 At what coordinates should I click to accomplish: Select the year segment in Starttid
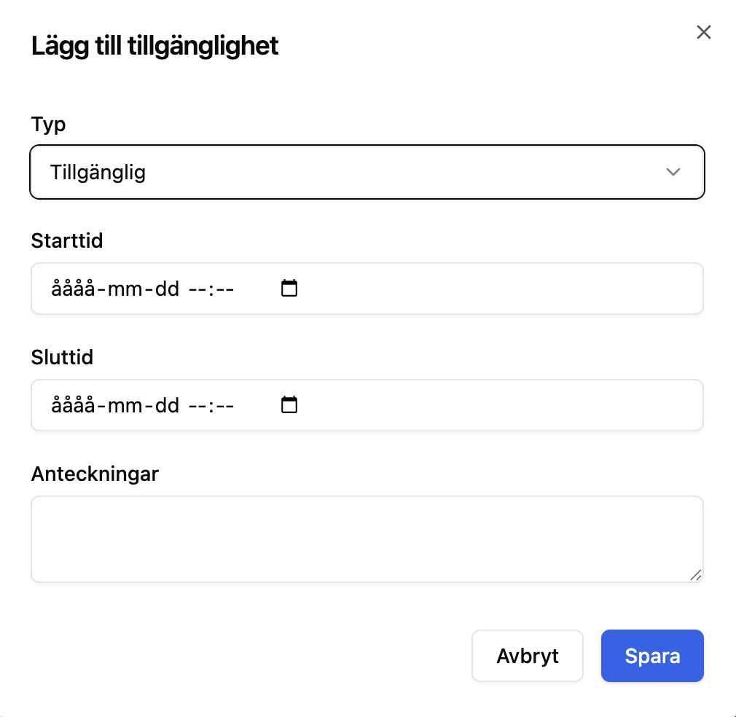tap(73, 289)
